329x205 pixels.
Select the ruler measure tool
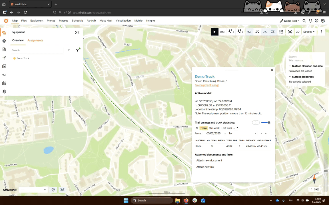[222, 32]
